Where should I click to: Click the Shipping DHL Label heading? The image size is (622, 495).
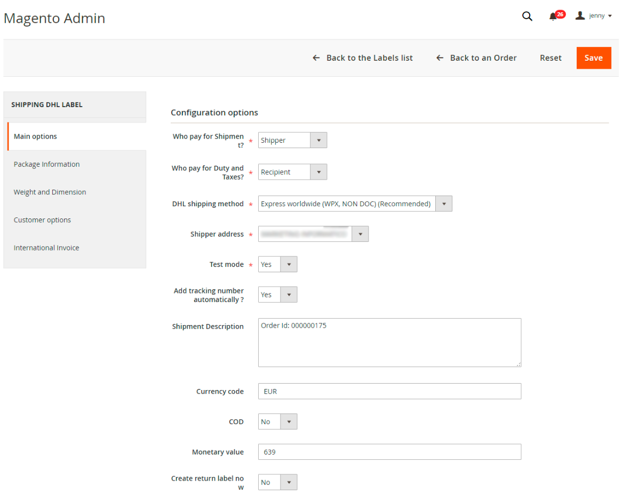point(47,104)
